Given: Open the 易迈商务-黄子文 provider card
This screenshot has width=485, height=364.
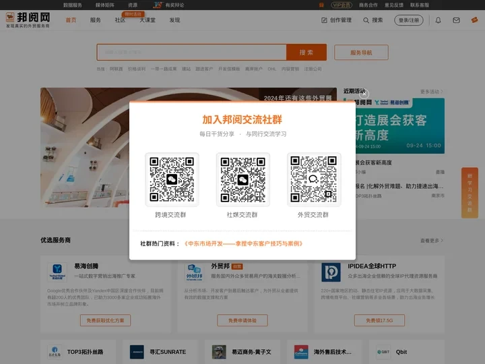Looking at the screenshot, I should (243, 352).
